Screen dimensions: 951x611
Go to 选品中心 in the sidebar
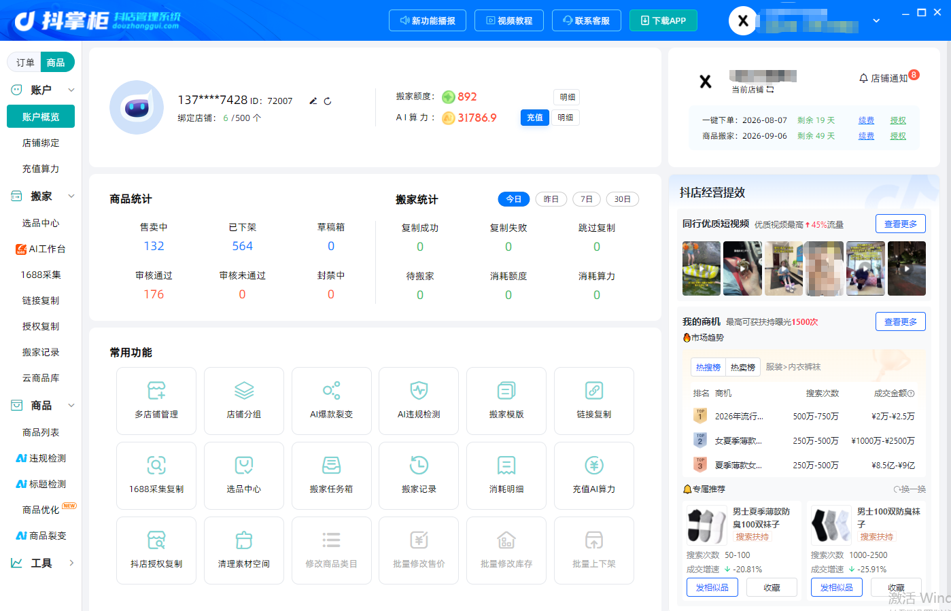(x=41, y=224)
